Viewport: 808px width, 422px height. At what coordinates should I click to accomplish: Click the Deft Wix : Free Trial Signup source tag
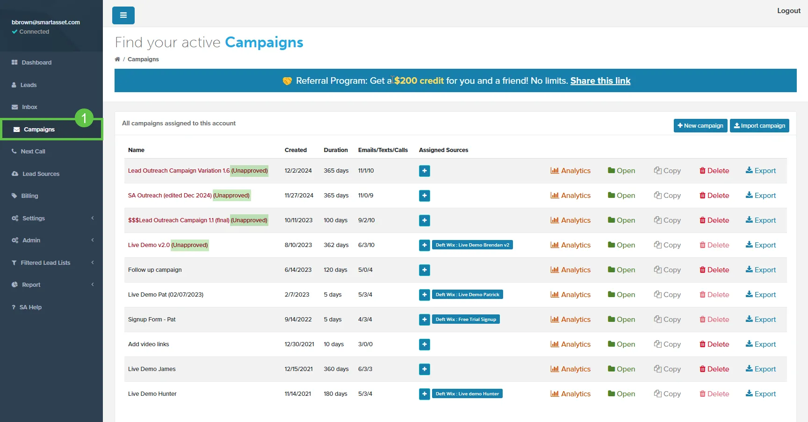466,320
